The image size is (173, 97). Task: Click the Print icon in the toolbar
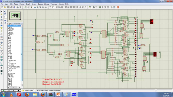(18, 7)
